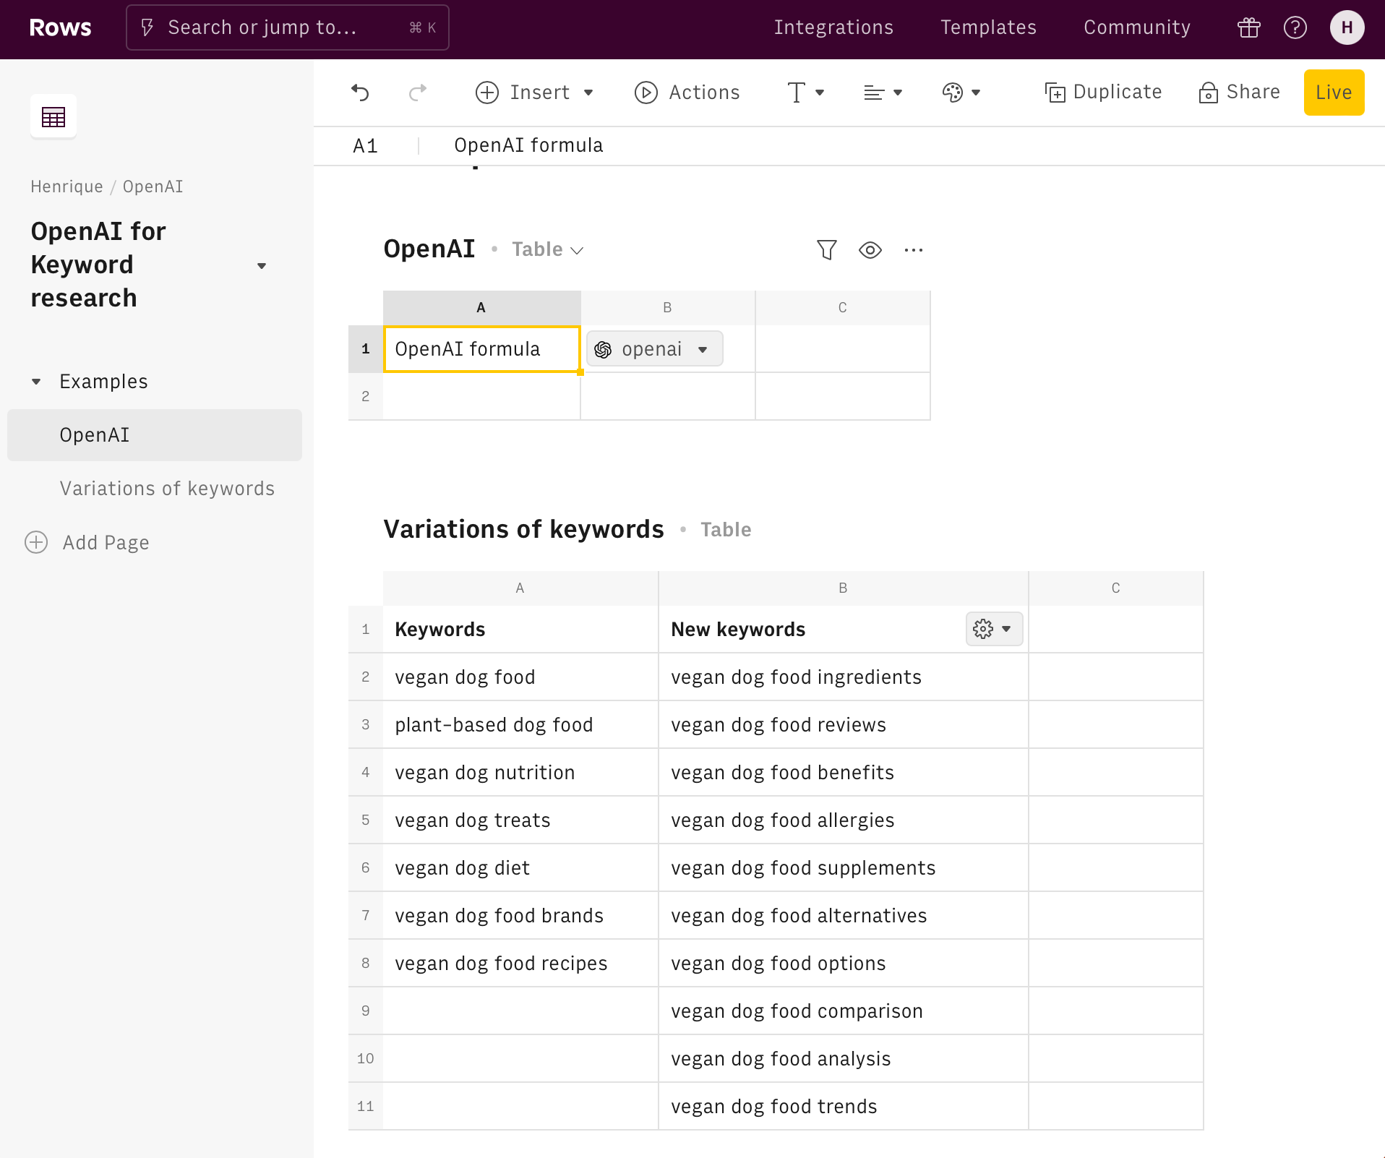Select the cell 'vegan dog food ingredients'
This screenshot has width=1385, height=1158.
pyautogui.click(x=843, y=677)
